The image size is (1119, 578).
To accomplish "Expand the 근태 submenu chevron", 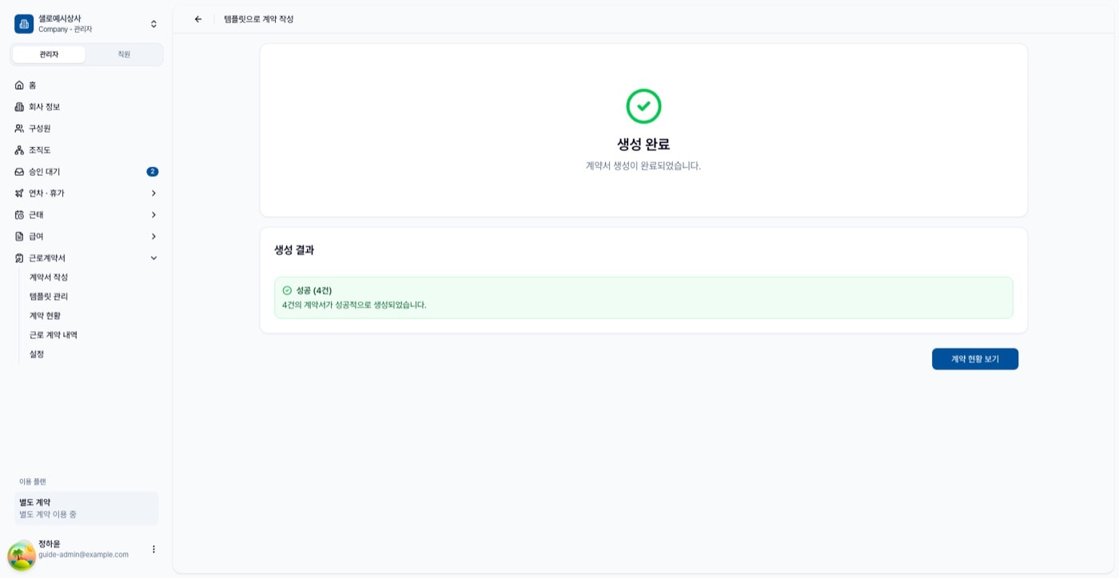I will pyautogui.click(x=153, y=214).
